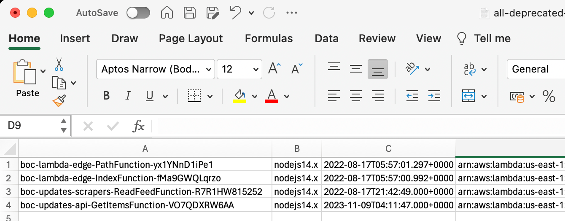Switch to the Home tab
The width and height of the screenshot is (565, 221).
(24, 38)
